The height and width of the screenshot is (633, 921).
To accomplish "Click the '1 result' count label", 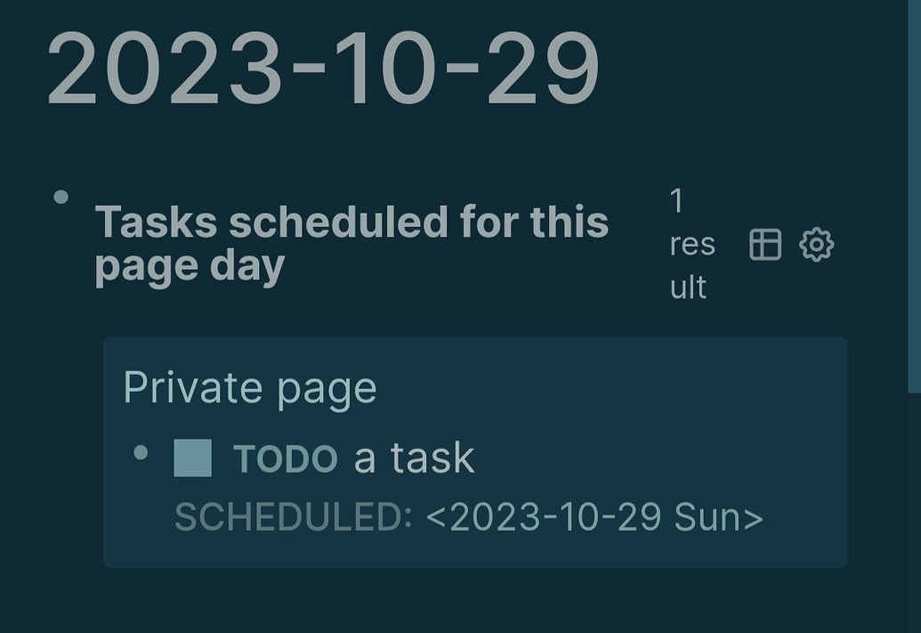I will (x=691, y=244).
